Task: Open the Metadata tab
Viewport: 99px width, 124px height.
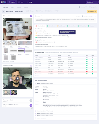Action: [91, 26]
